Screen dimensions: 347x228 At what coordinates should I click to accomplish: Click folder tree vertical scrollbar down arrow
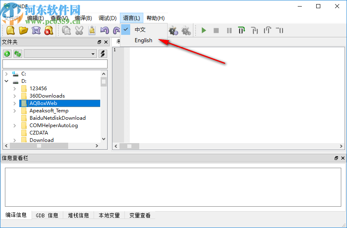pos(103,139)
